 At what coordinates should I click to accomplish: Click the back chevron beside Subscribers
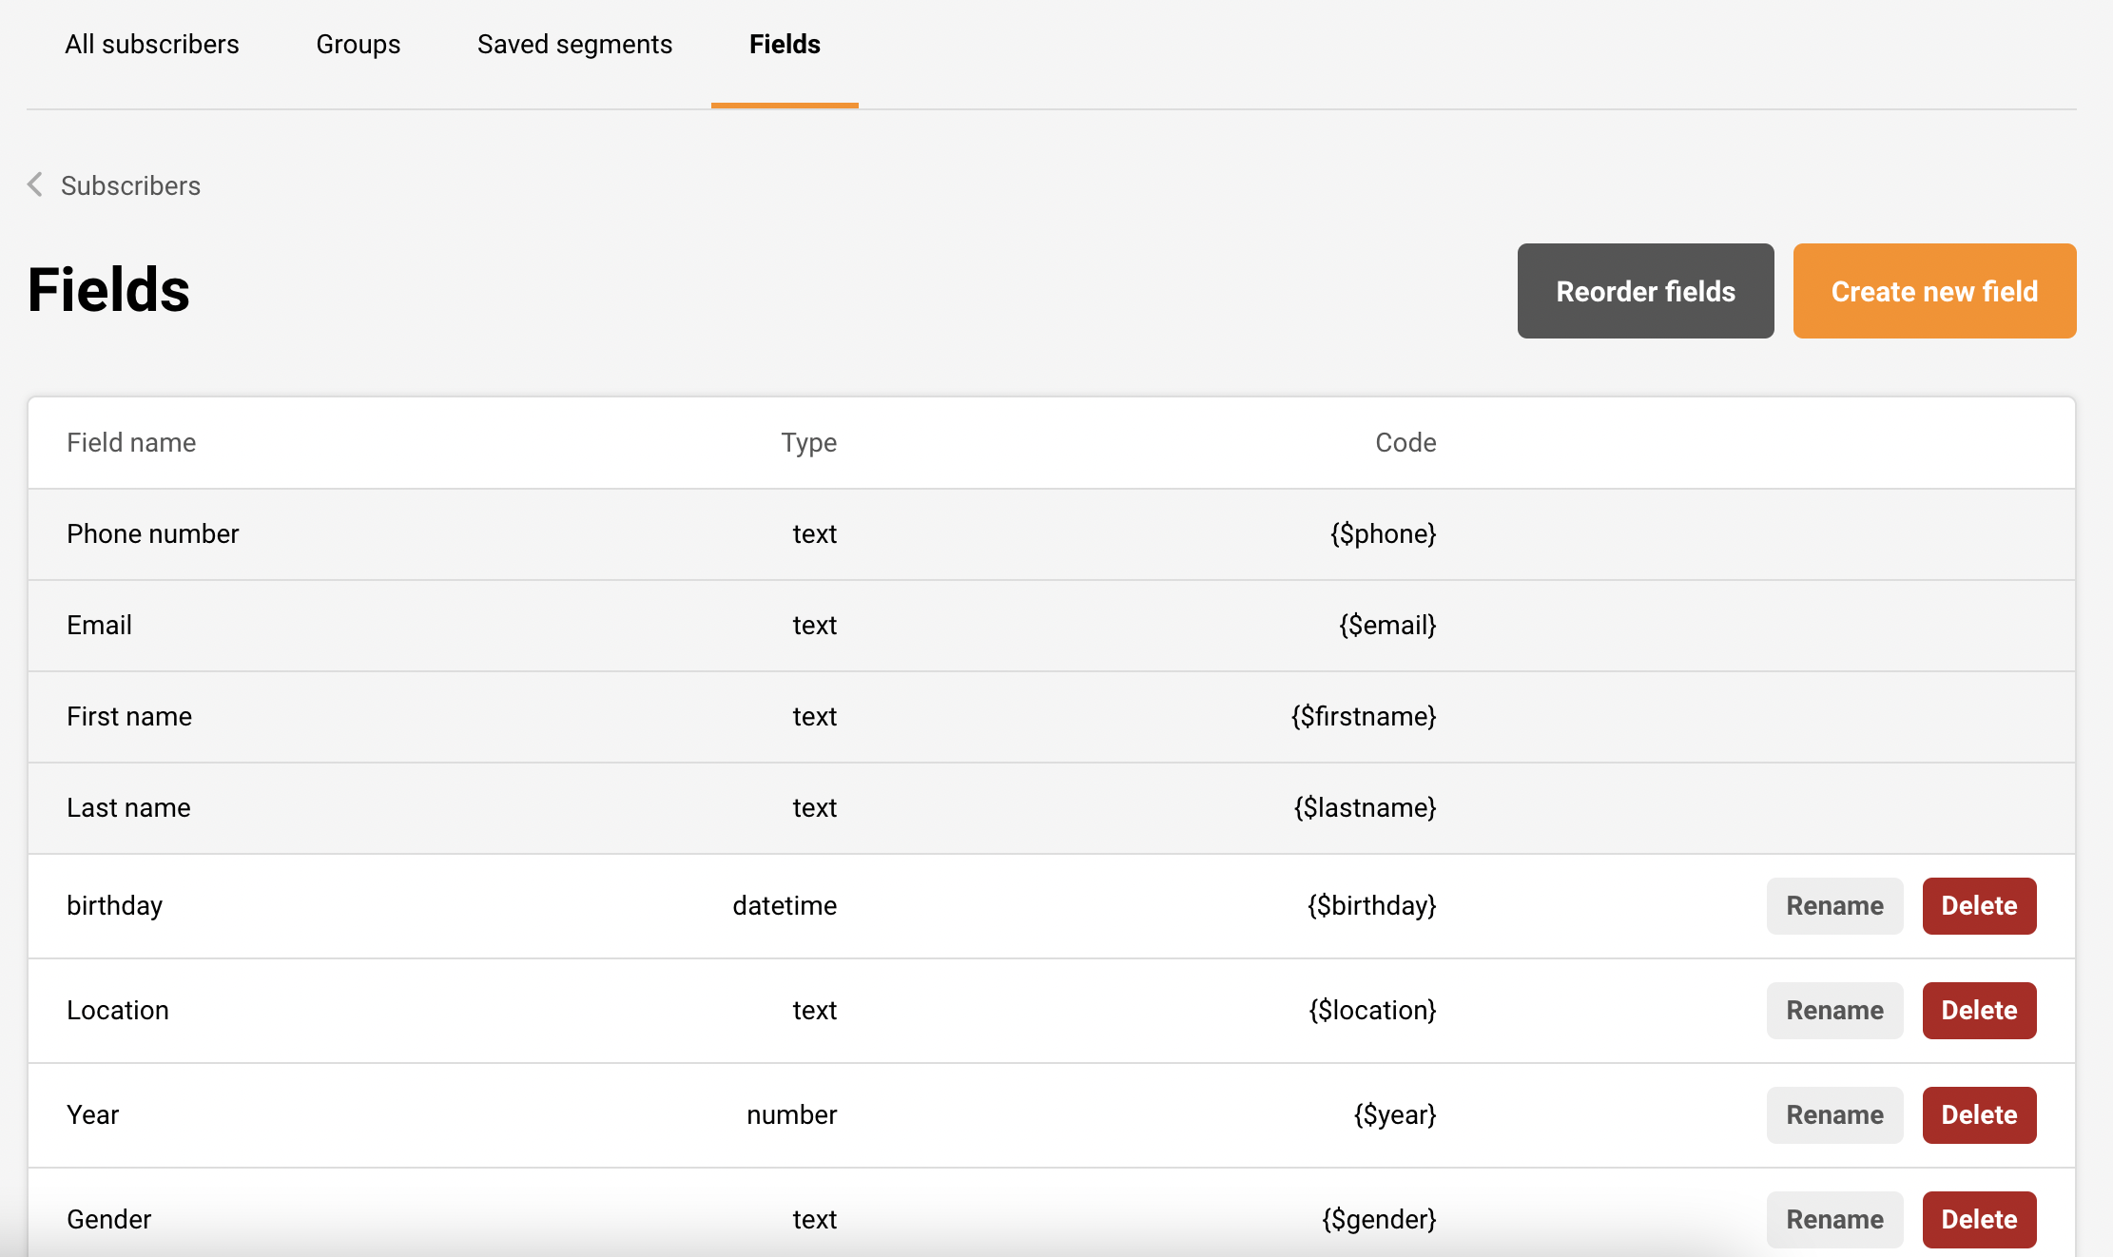click(x=35, y=184)
